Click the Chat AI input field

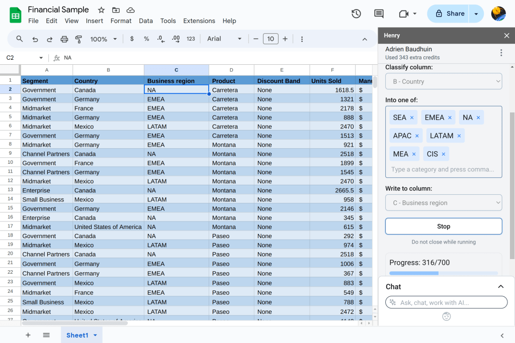click(x=447, y=302)
